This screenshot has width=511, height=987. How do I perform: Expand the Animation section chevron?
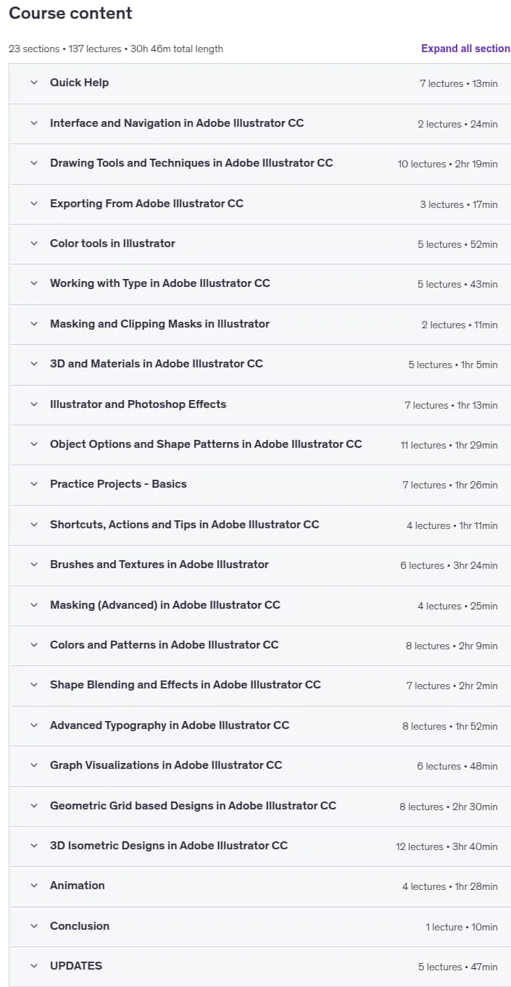coord(33,886)
